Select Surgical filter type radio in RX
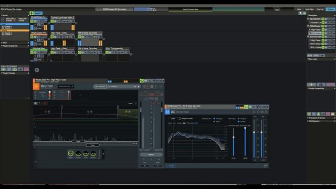This screenshot has height=189, width=336. (239, 119)
